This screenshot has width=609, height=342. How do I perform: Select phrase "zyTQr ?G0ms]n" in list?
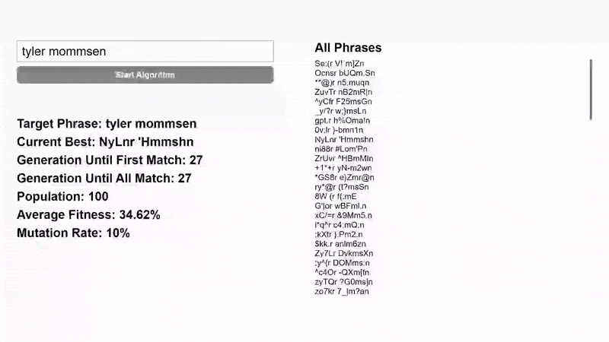(344, 282)
